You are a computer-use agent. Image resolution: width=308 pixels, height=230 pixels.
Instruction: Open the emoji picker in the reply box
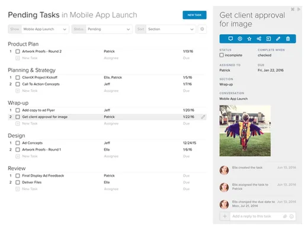tap(291, 216)
